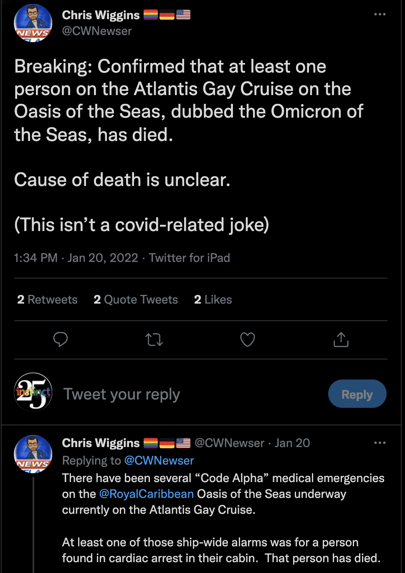The height and width of the screenshot is (573, 405).
Task: Open the reply tweet's three-dot menu
Action: (380, 443)
